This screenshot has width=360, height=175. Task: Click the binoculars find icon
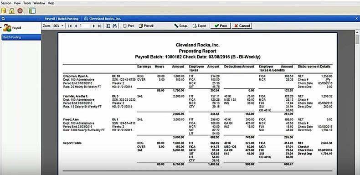pyautogui.click(x=114, y=26)
